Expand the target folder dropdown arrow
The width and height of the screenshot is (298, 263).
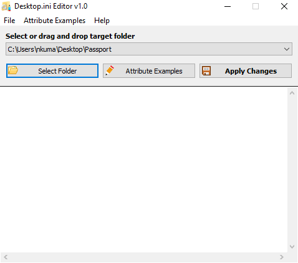[x=287, y=49]
